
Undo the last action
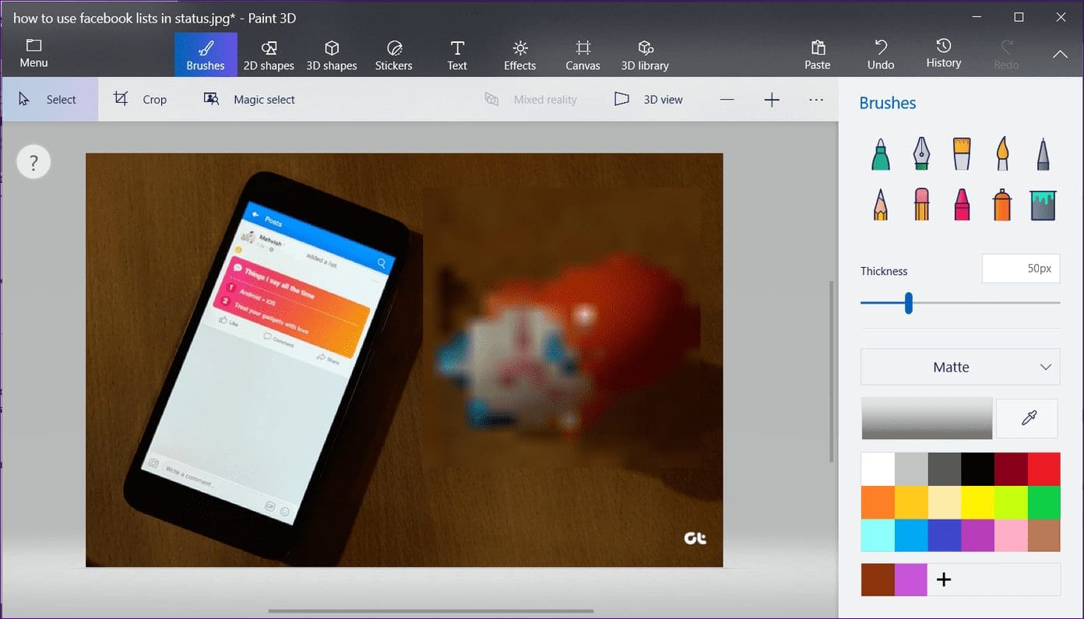[x=881, y=55]
